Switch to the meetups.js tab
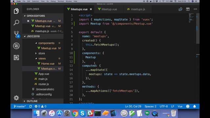This screenshot has height=118, width=210. point(138,9)
